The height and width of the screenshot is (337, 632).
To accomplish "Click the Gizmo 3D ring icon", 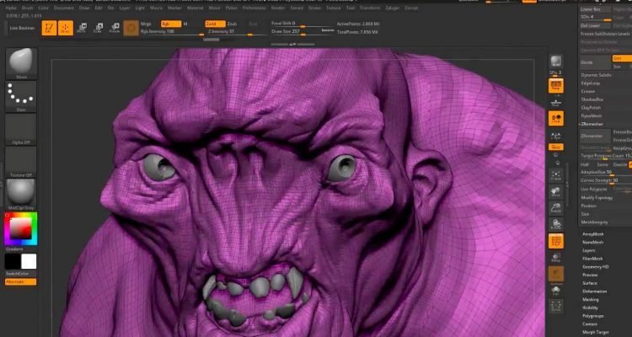I will pyautogui.click(x=131, y=28).
